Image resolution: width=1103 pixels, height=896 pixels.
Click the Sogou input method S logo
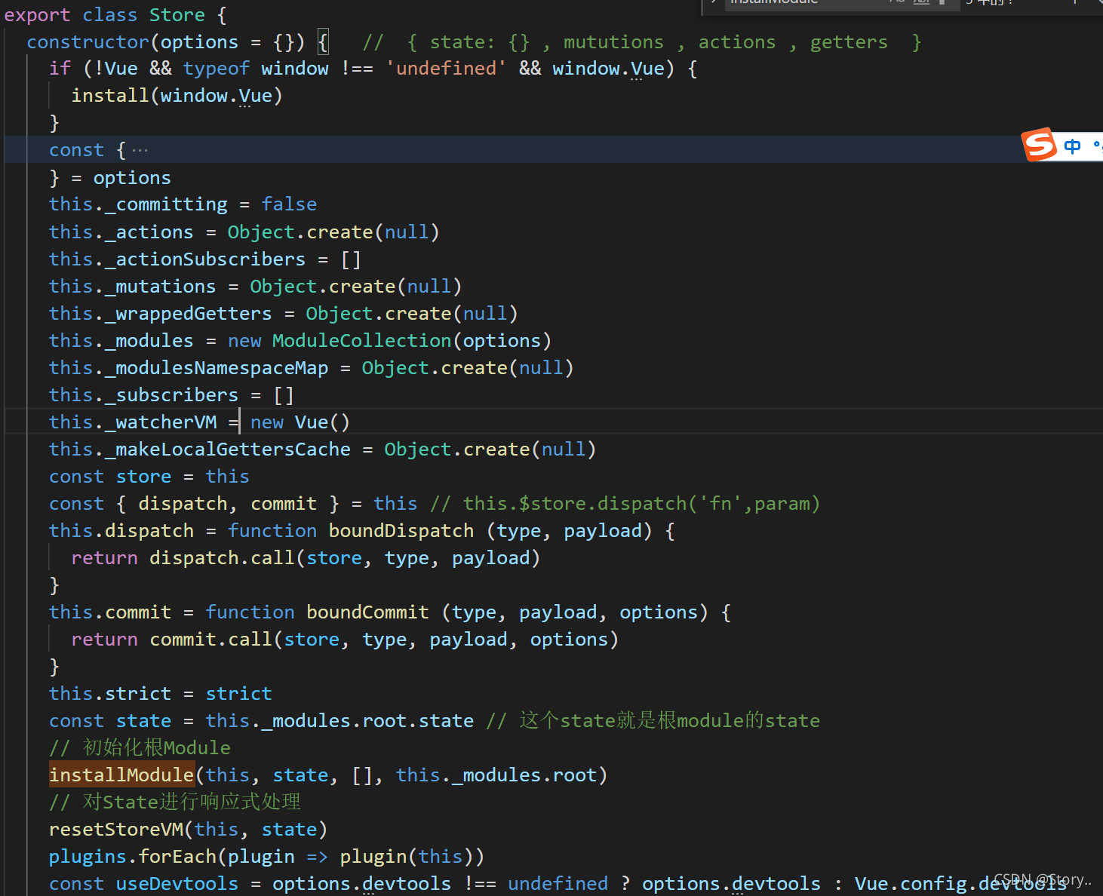(x=1040, y=145)
